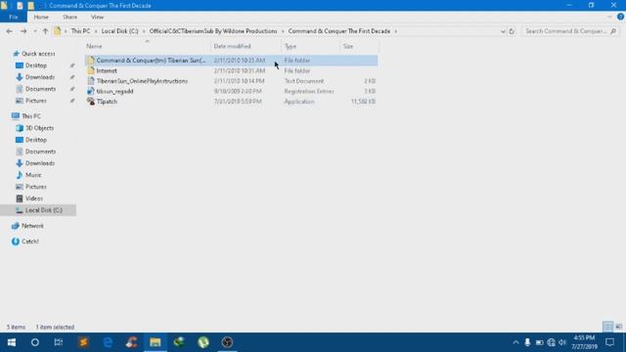Screen dimensions: 626x352
Task: Open Explorer help icon
Action: coord(620,17)
